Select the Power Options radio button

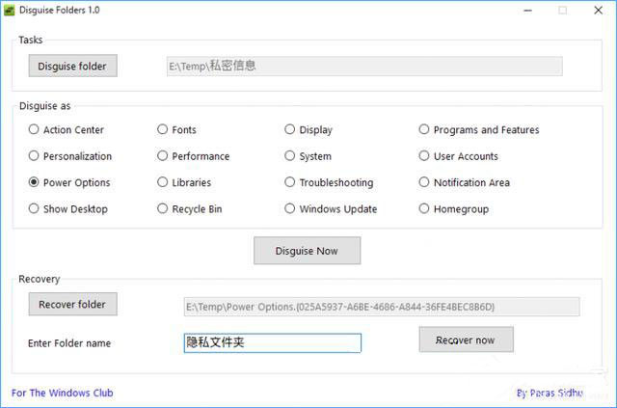click(x=35, y=182)
